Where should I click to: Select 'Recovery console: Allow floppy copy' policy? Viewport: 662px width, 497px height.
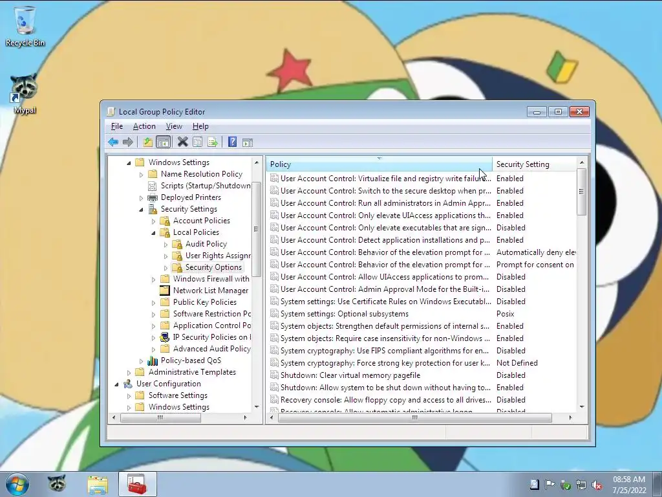pos(381,400)
